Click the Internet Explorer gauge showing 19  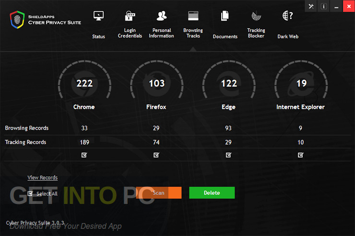coord(301,80)
